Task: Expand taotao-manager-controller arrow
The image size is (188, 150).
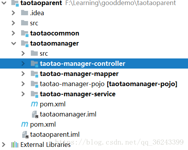Action: [23, 64]
